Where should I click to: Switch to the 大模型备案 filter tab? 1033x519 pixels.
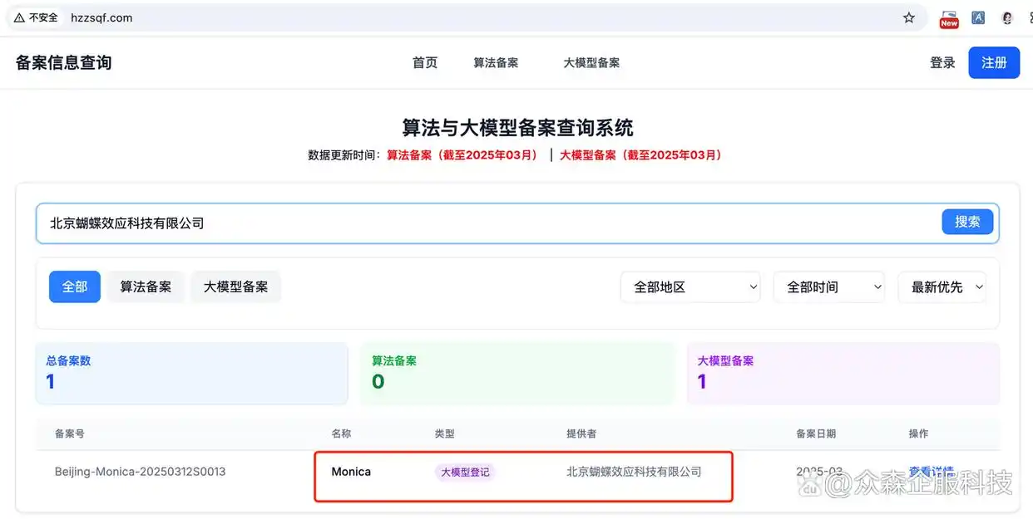click(235, 286)
